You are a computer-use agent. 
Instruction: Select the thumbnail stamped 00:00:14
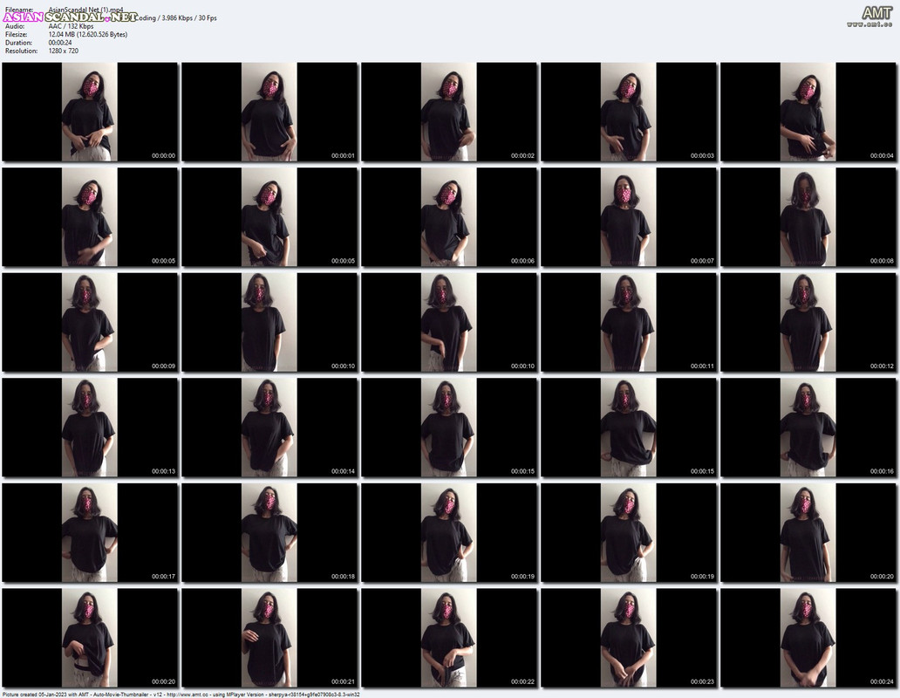point(269,428)
